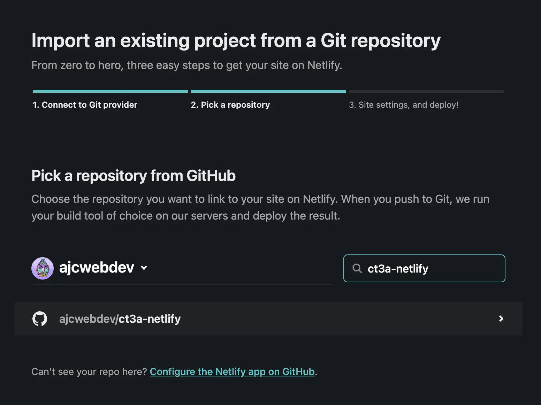Click the ajcwebdev username label

pos(97,268)
